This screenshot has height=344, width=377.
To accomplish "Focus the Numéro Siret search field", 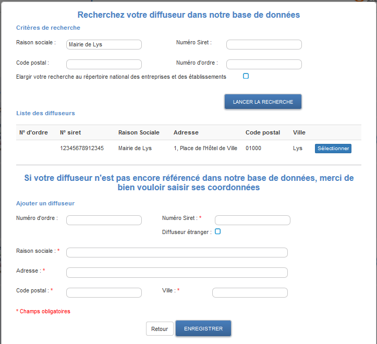I will point(264,44).
